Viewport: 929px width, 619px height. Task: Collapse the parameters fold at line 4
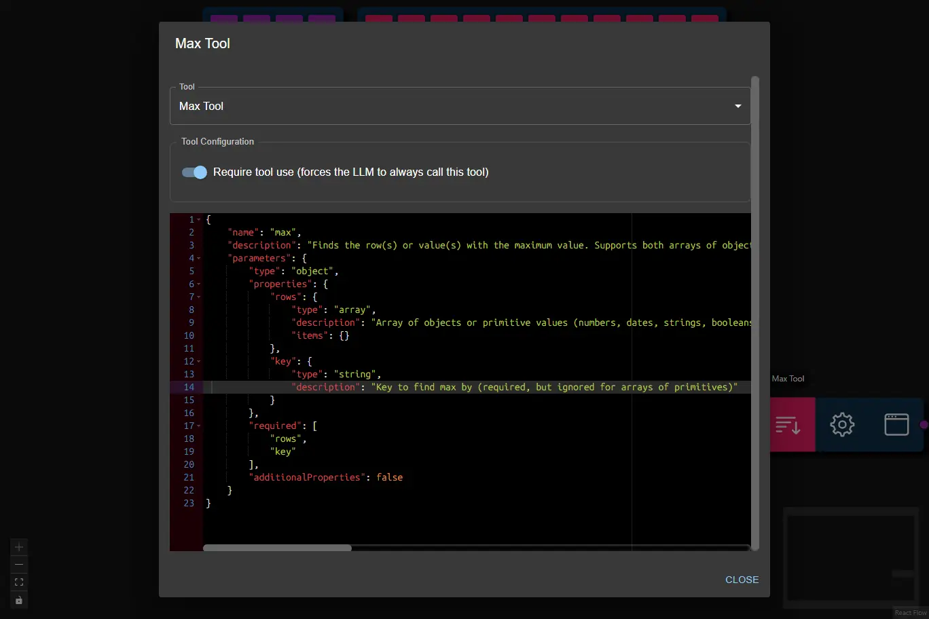click(198, 258)
